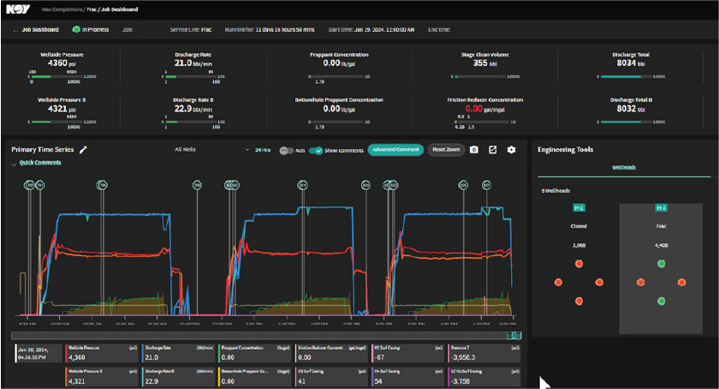Click the Closed wellhead pressure reading 3,068
The height and width of the screenshot is (389, 719).
[x=579, y=245]
